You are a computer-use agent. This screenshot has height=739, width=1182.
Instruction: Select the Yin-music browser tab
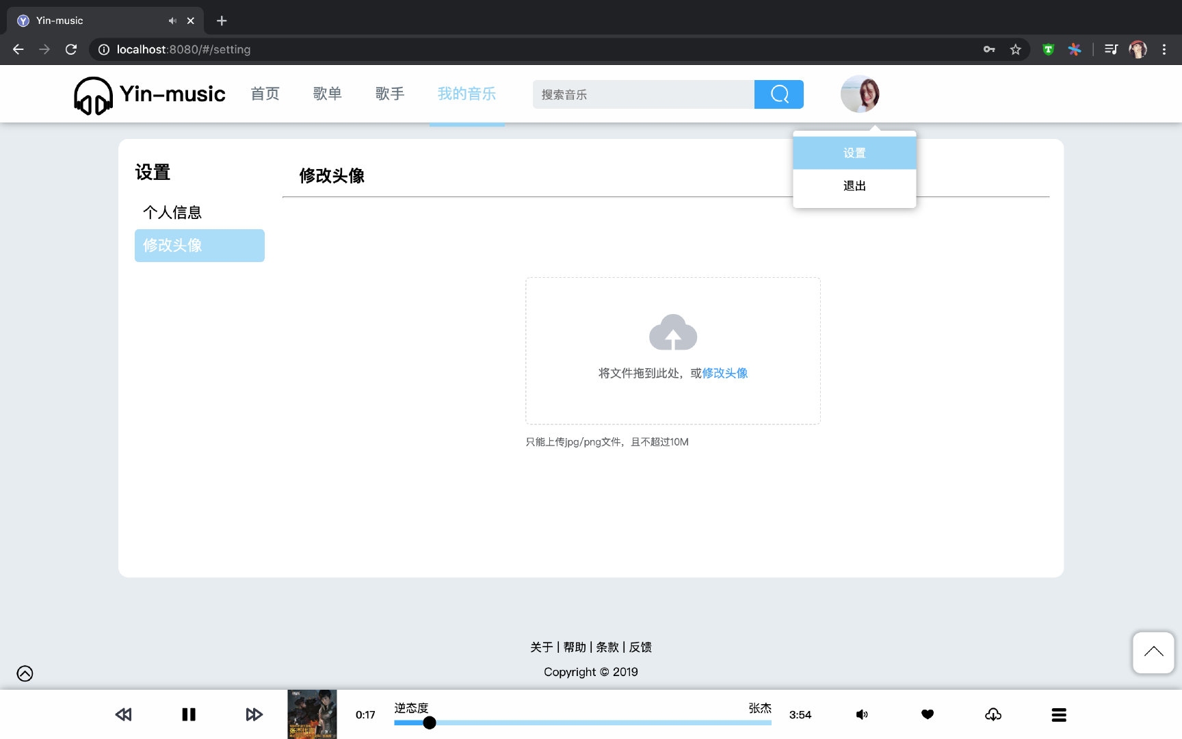[105, 21]
